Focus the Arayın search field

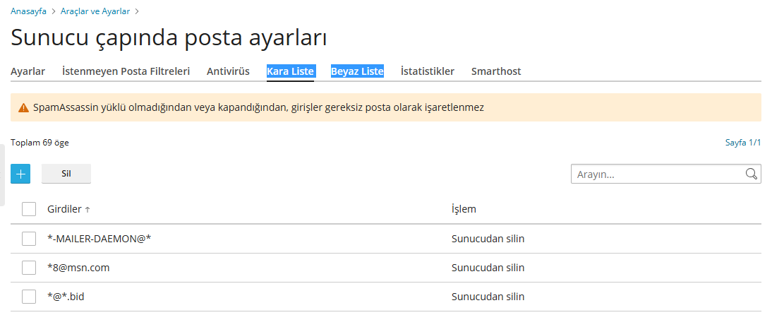pyautogui.click(x=665, y=174)
